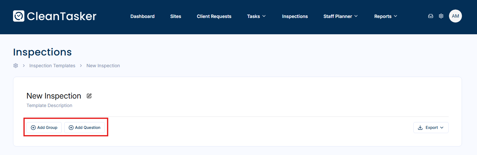
Task: Click the Add Question button
Action: (x=85, y=128)
